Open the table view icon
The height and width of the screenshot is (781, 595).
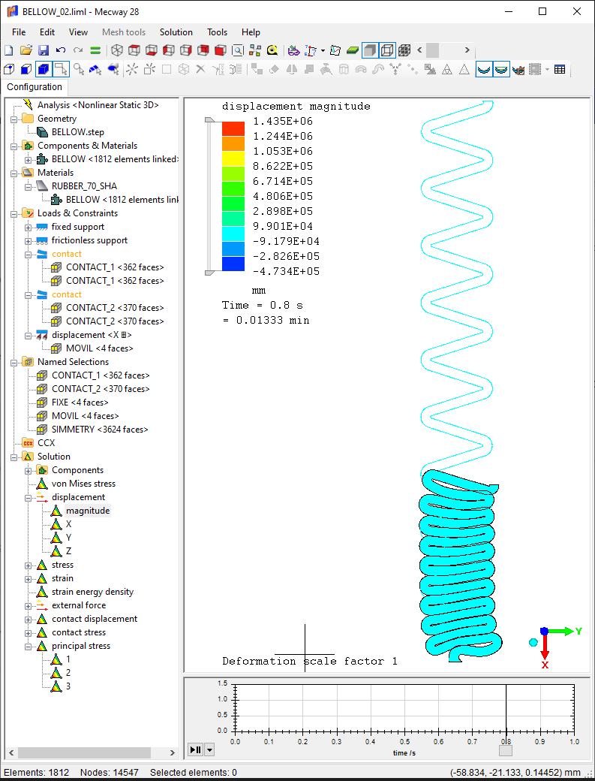click(x=560, y=70)
